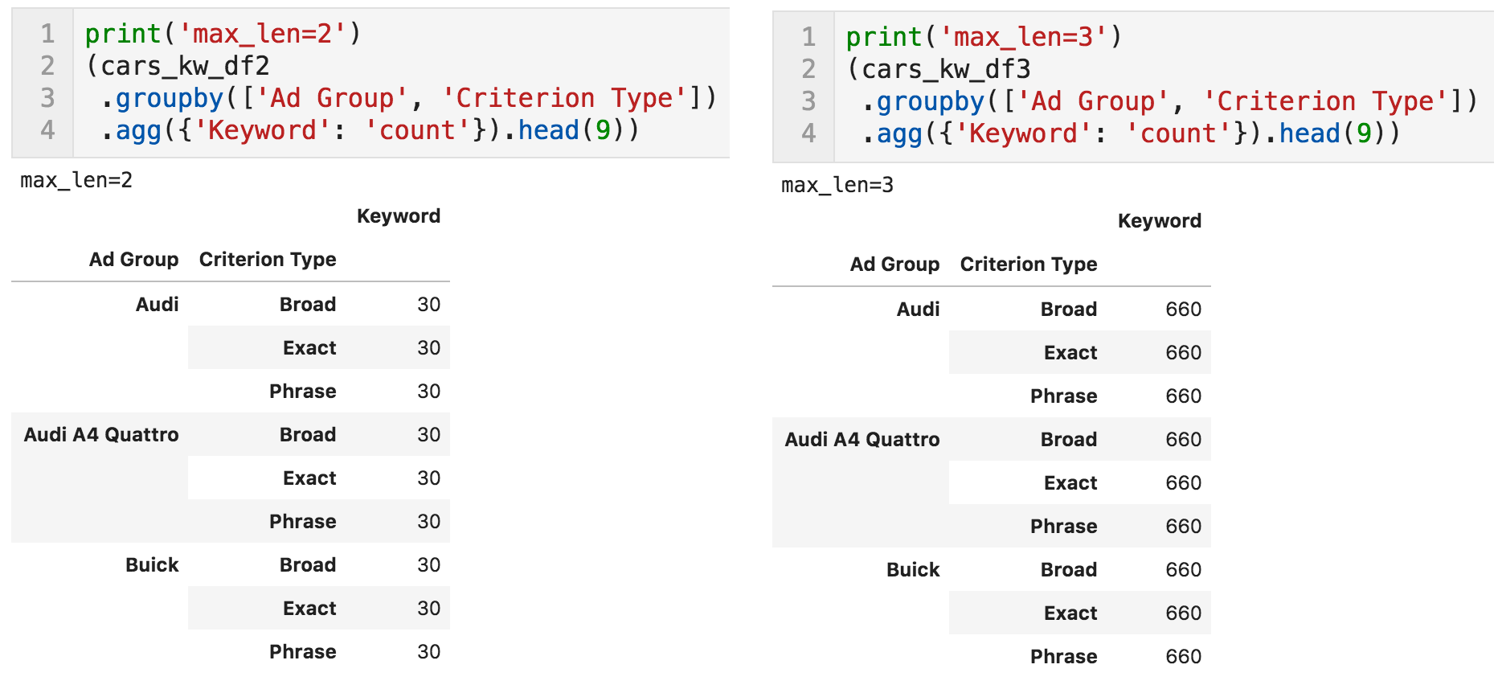Click the Buick row label in max_len=3 table
The height and width of the screenshot is (685, 1498).
tap(913, 570)
